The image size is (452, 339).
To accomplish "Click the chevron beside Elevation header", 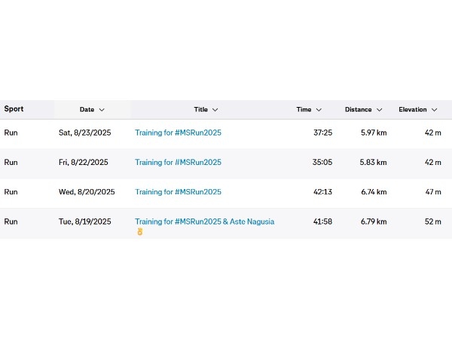I will point(435,110).
